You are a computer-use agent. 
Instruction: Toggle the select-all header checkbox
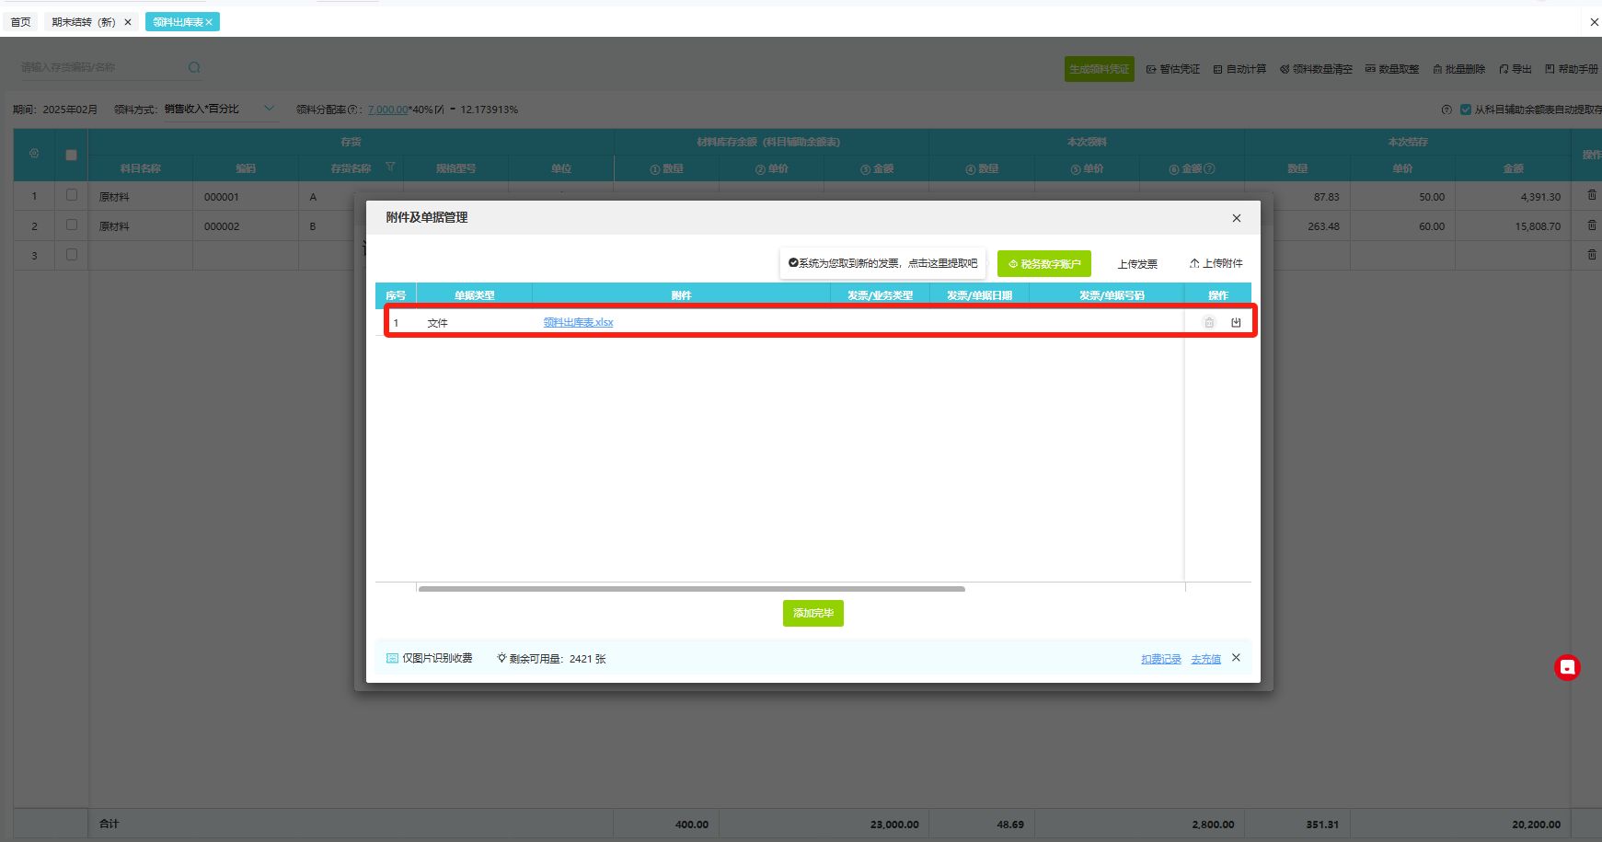pos(71,155)
